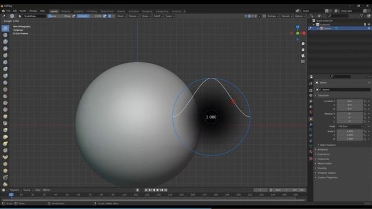Play the timeline animation
Viewport: 372px width, 209px height.
point(158,190)
